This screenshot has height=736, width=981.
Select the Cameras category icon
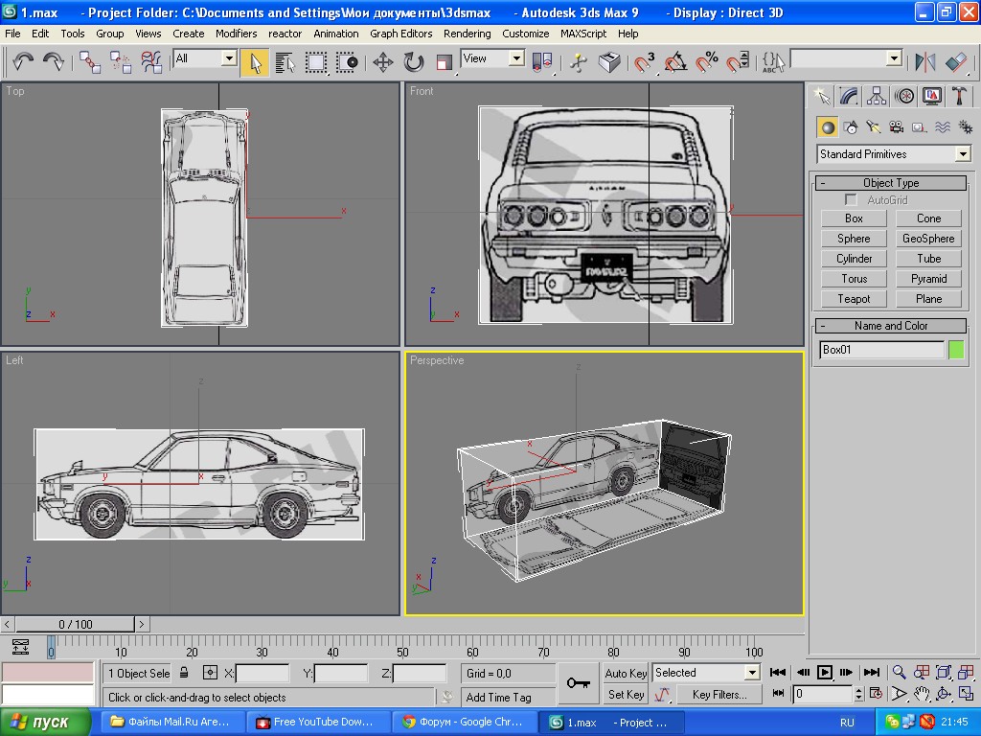coord(897,127)
